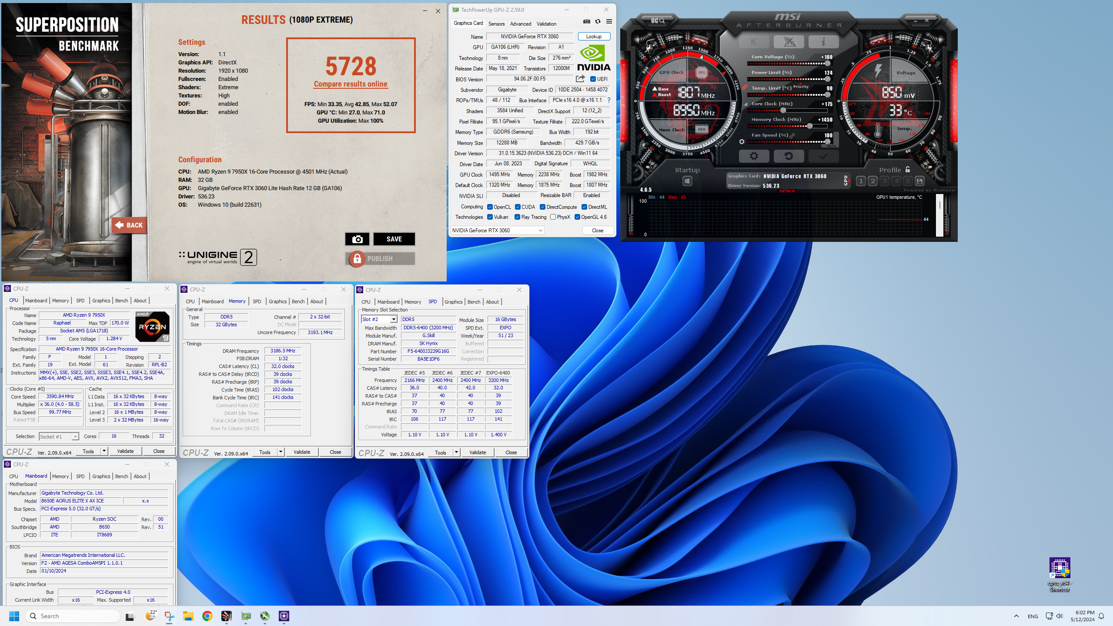Open the GPU-Z hamburger menu
The height and width of the screenshot is (626, 1113).
[x=609, y=21]
